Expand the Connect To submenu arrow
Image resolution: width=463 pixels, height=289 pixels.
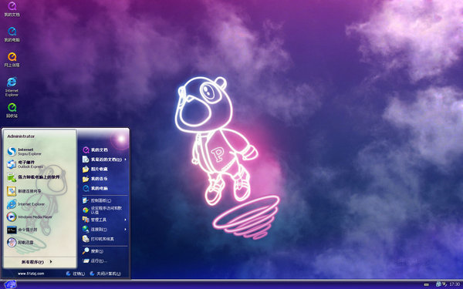coord(125,229)
